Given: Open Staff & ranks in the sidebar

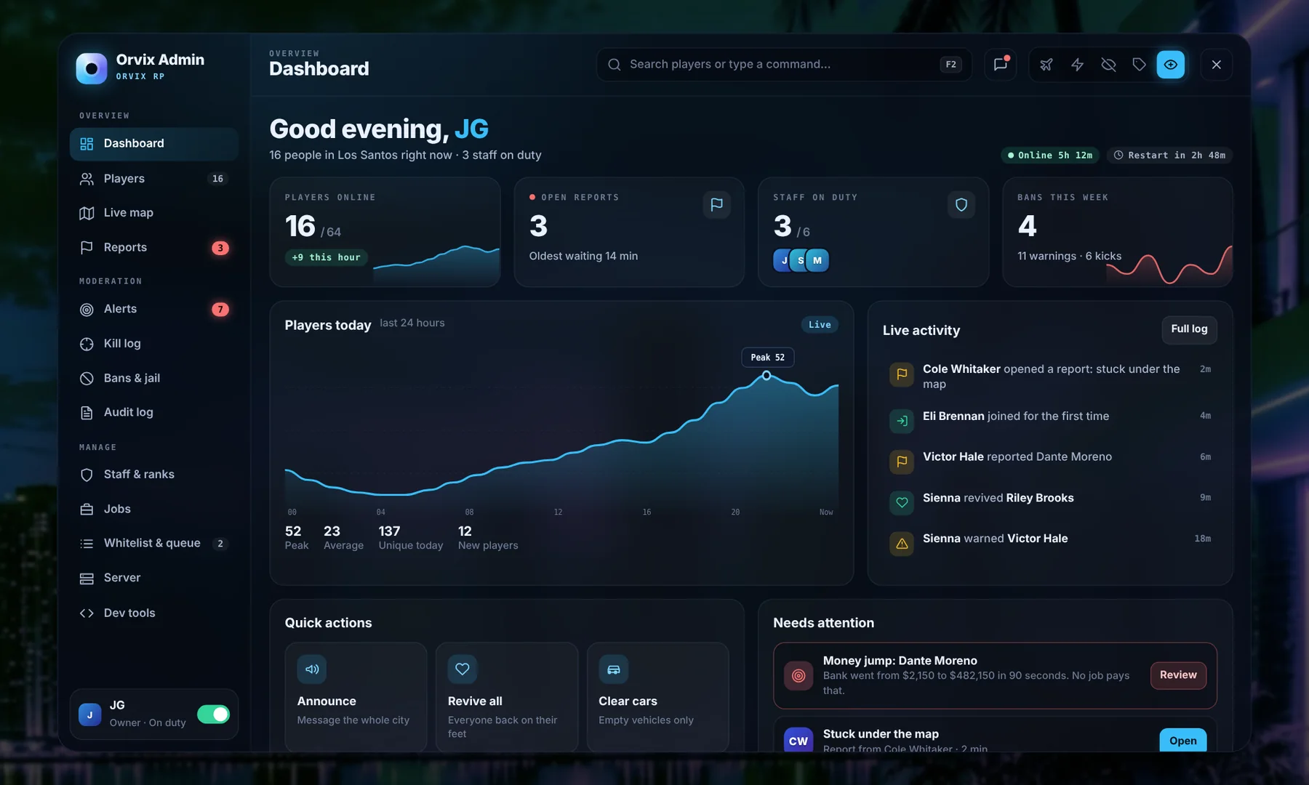Looking at the screenshot, I should pyautogui.click(x=154, y=475).
